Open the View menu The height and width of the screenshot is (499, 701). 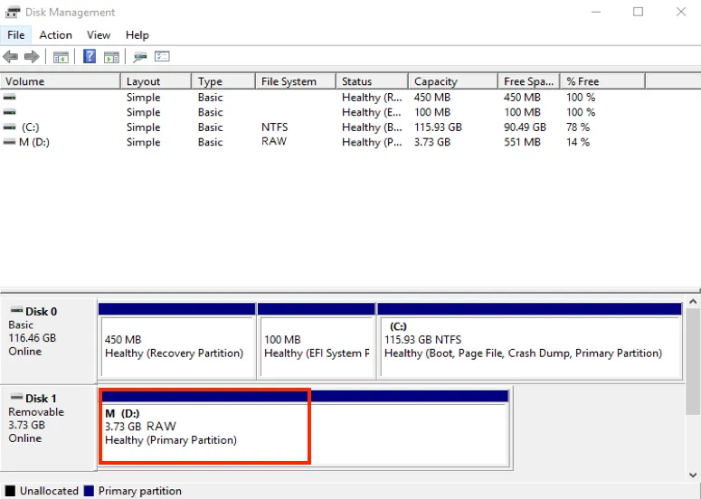(99, 35)
